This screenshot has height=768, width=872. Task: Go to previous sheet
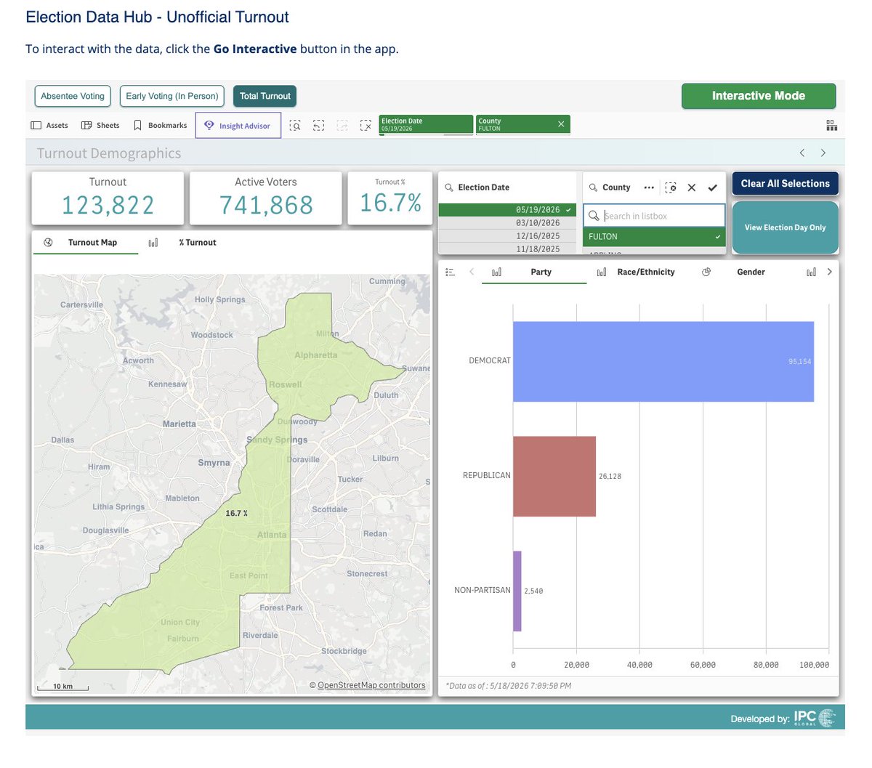pos(802,153)
